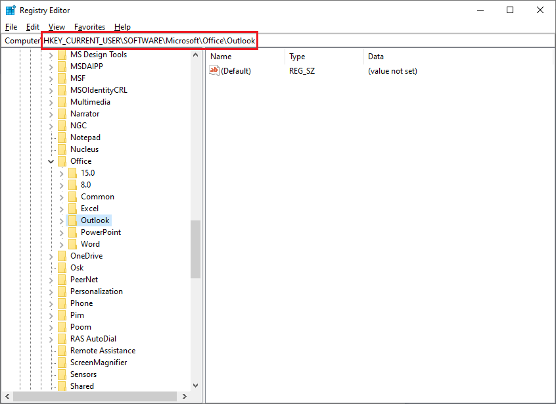Click the Excel folder icon
This screenshot has height=404, width=556.
72,209
